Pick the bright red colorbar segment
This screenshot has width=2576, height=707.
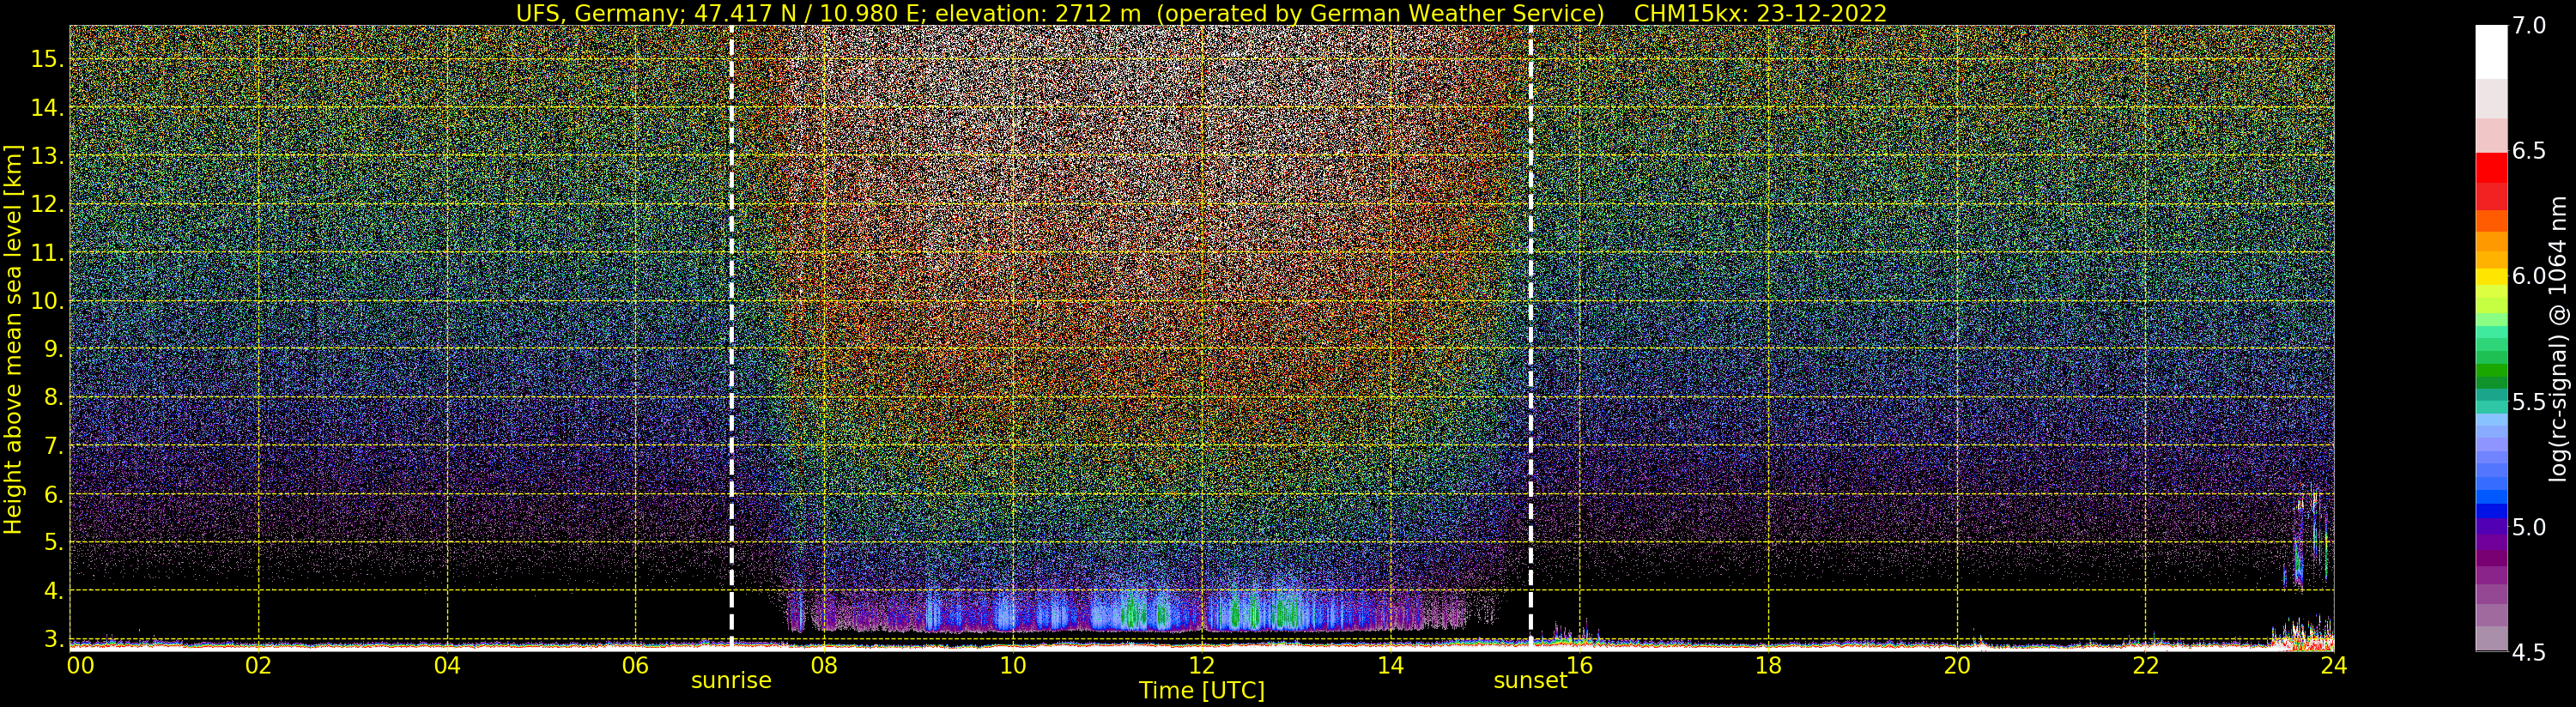pos(2491,167)
